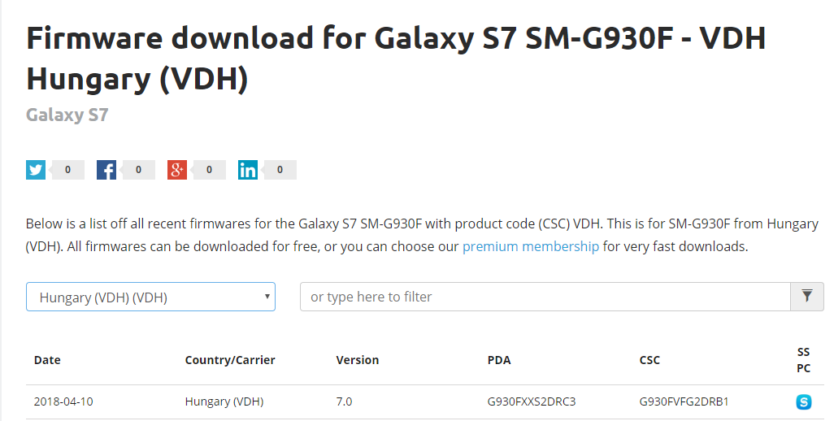Click the Date column header
Screen dimensions: 834x421
[47, 360]
